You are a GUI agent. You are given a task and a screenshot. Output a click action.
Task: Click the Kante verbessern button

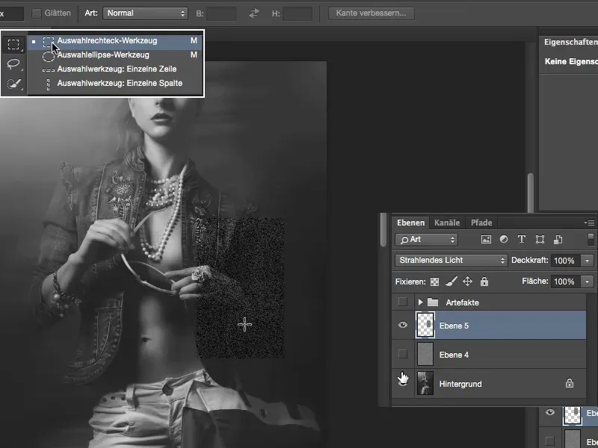(x=372, y=13)
